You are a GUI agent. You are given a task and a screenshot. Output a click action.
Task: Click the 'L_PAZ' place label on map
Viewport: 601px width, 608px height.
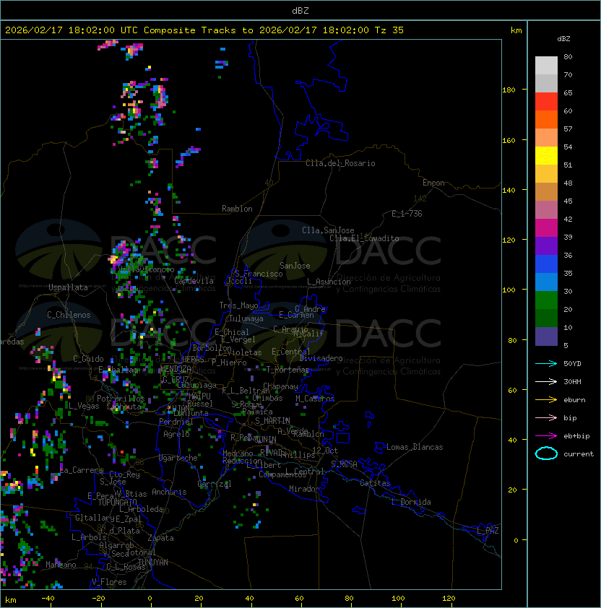pyautogui.click(x=488, y=531)
